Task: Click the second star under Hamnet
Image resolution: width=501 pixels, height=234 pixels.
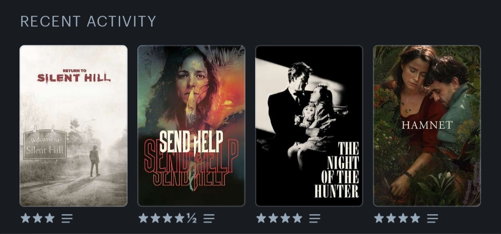Action: (391, 218)
